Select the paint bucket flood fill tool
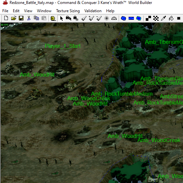 (x=171, y=18)
